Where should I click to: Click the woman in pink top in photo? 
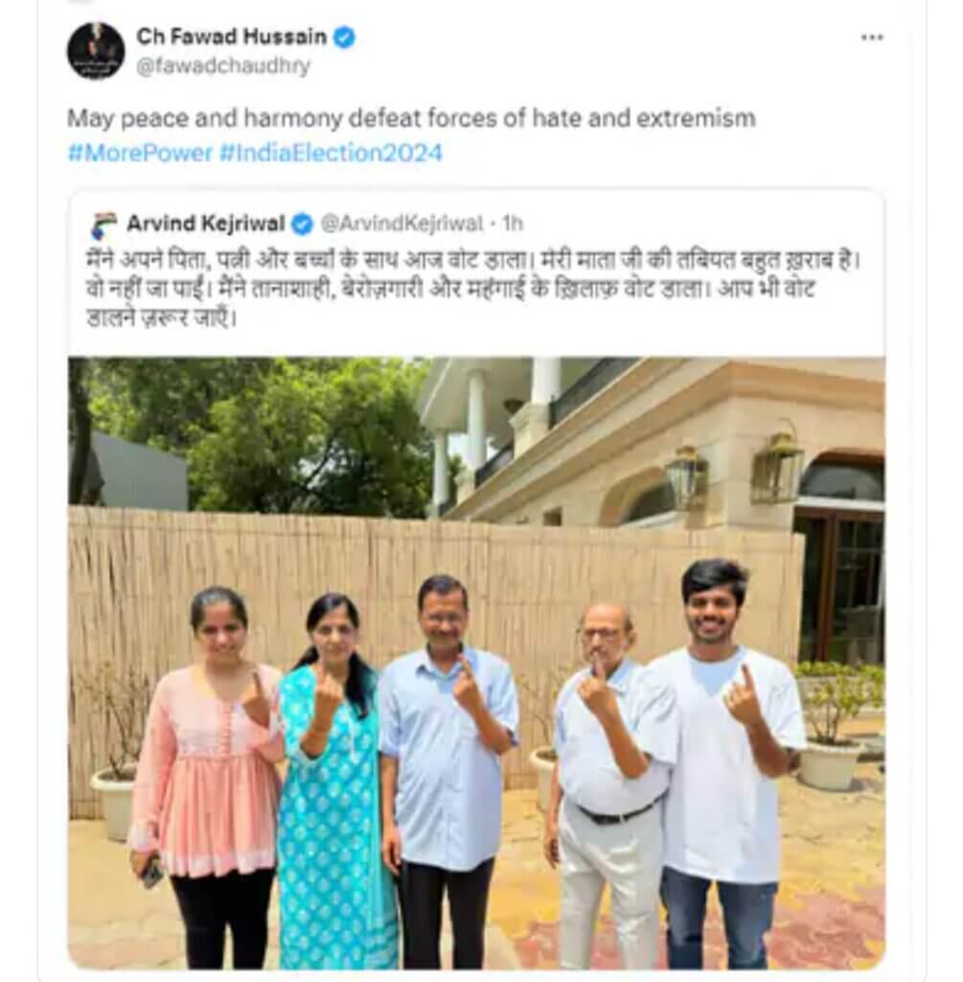(x=207, y=777)
